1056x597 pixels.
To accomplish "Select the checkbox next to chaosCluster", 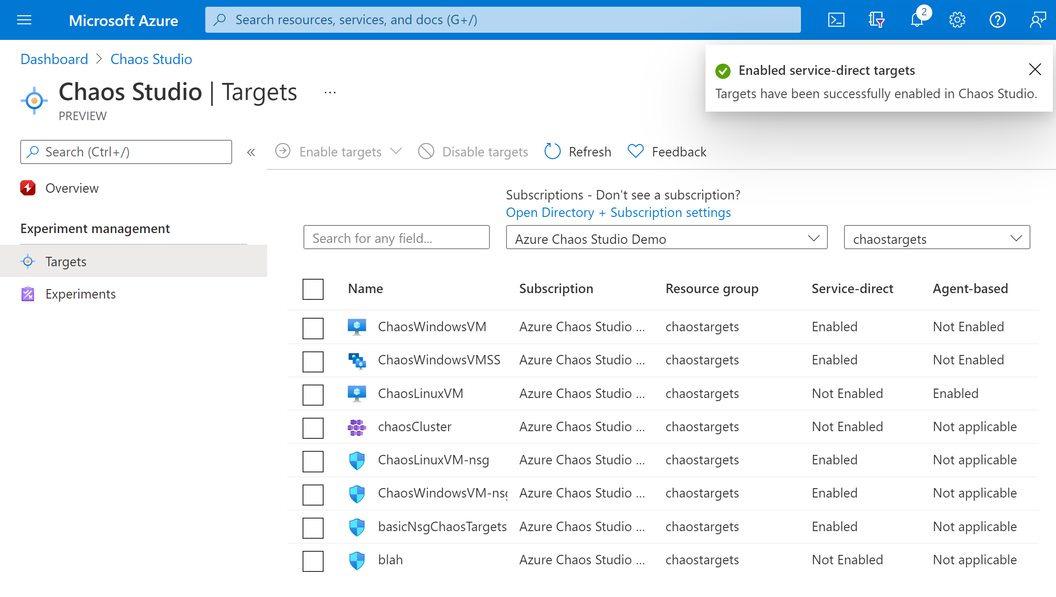I will point(313,426).
